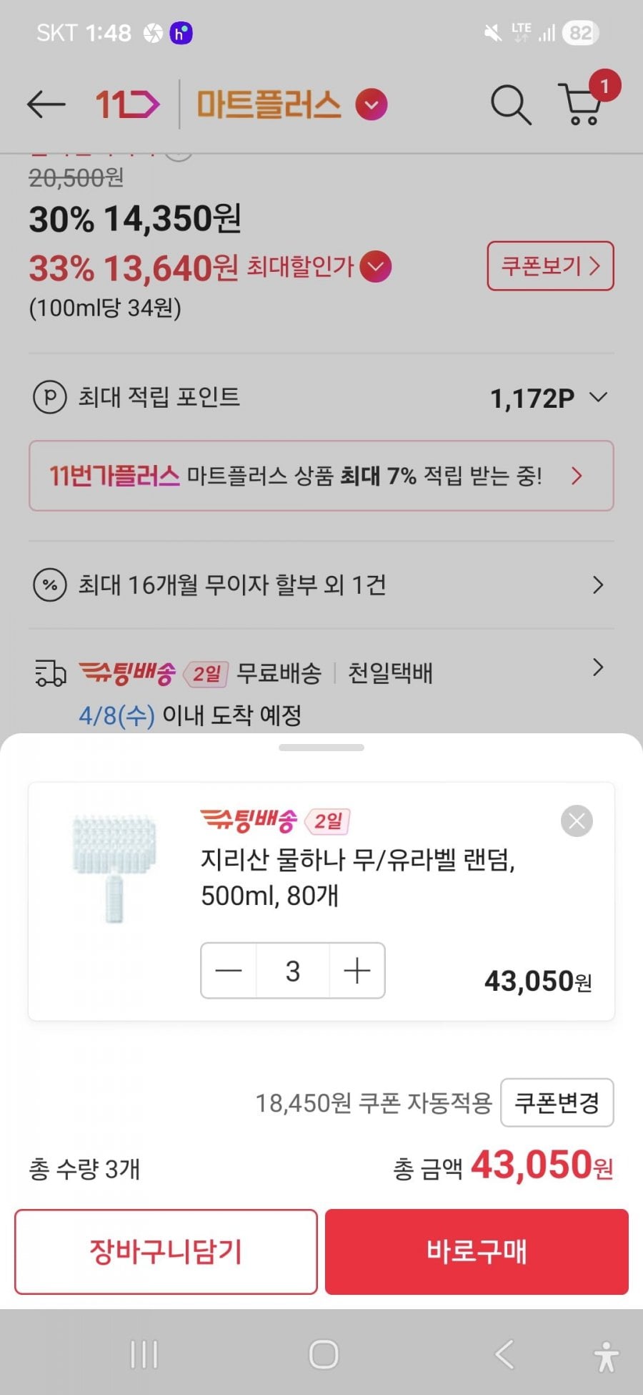Open the search magnifier icon
Image resolution: width=643 pixels, height=1395 pixels.
(510, 104)
